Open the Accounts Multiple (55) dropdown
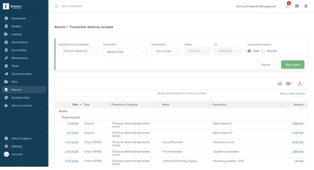 pos(125,52)
